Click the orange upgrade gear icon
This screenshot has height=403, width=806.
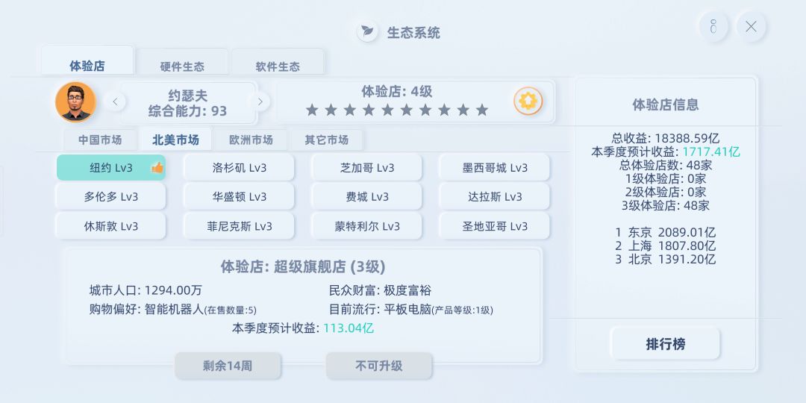(528, 101)
